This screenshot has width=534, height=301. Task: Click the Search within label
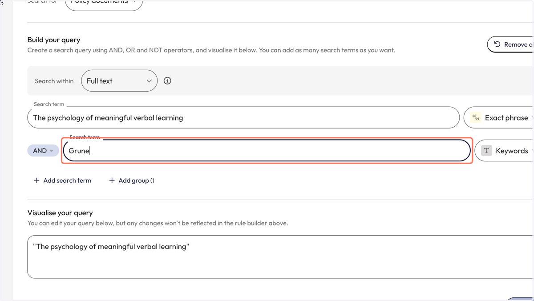point(54,81)
